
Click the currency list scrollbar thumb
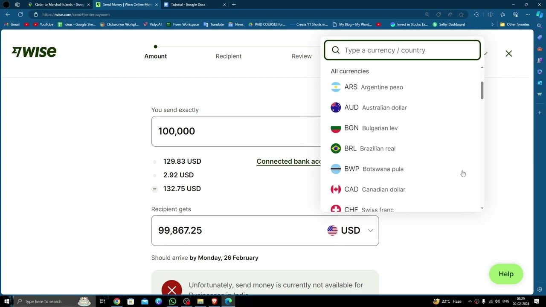tap(482, 90)
